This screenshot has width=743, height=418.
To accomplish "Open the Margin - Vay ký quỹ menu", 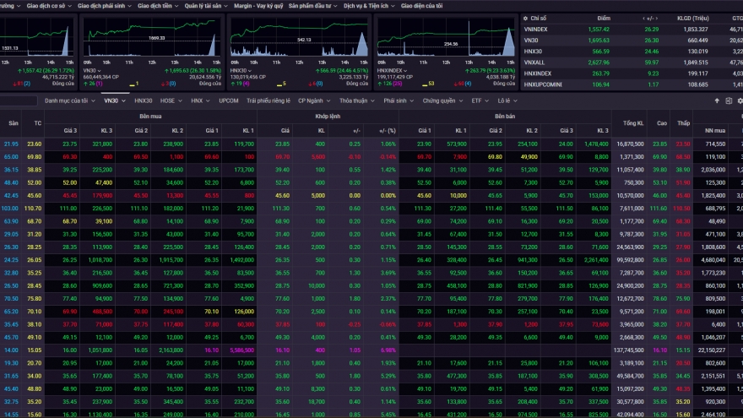I will (x=258, y=5).
